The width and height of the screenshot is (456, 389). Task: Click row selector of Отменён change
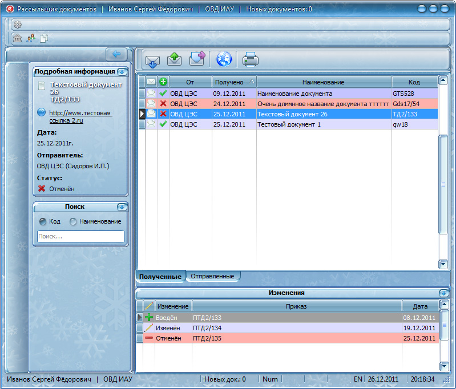[x=140, y=338]
